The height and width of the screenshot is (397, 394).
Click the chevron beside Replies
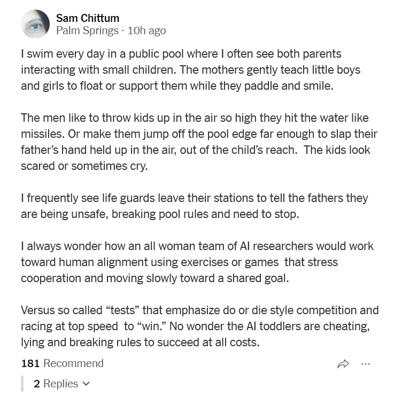(x=86, y=384)
